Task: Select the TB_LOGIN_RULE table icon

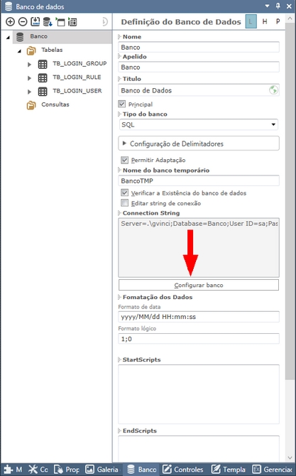Action: [x=43, y=77]
